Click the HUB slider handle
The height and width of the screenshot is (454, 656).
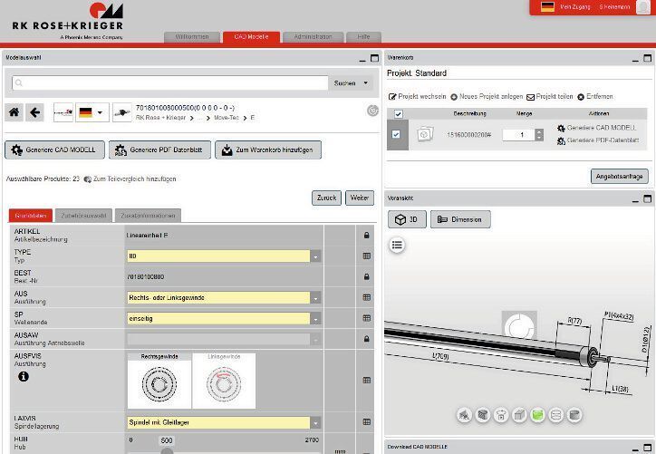[x=167, y=451]
